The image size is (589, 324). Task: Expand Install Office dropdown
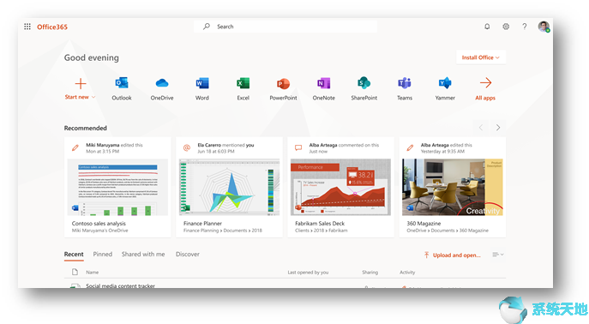tap(481, 57)
